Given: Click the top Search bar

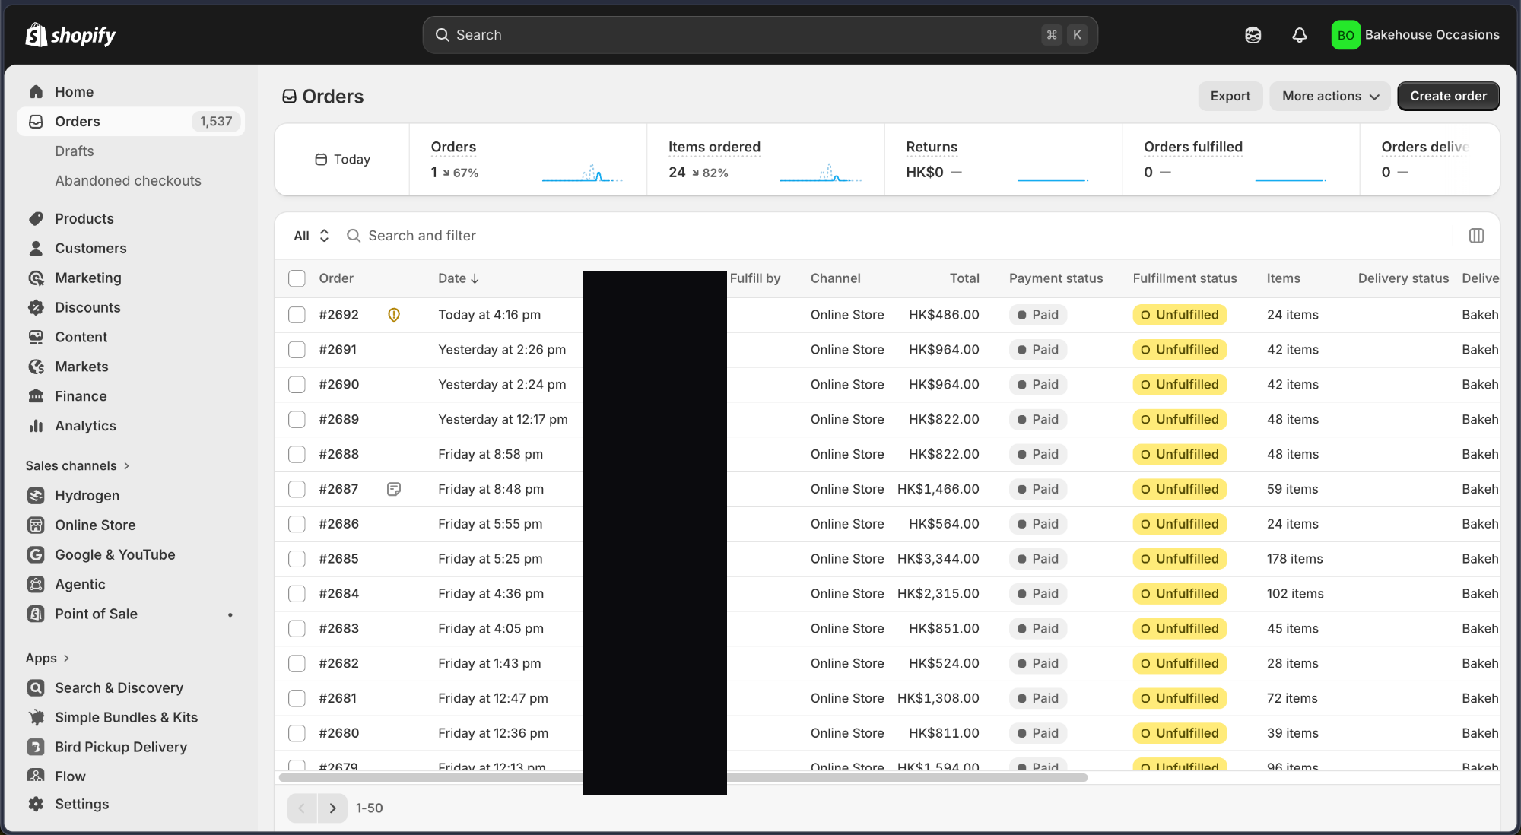Looking at the screenshot, I should click(x=760, y=35).
